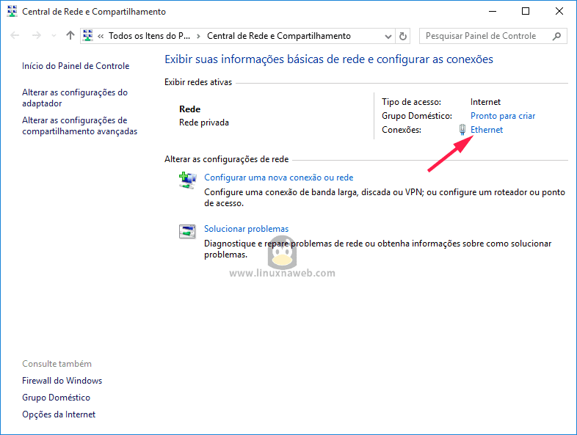Refresh the Control Panel page
Screen dimensions: 577x435
click(x=402, y=36)
